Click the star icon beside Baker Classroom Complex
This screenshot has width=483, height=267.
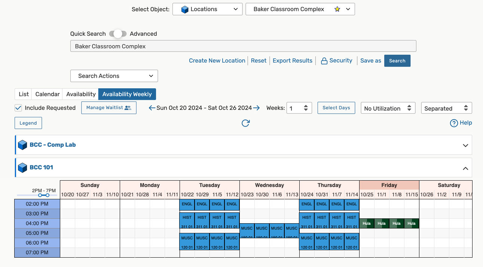tap(336, 9)
